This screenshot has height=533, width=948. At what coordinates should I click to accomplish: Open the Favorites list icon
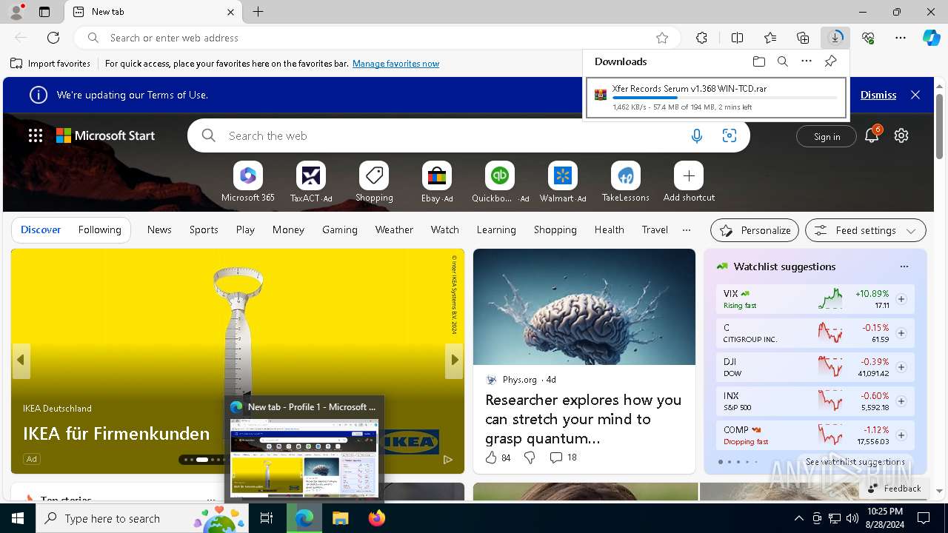coord(770,38)
